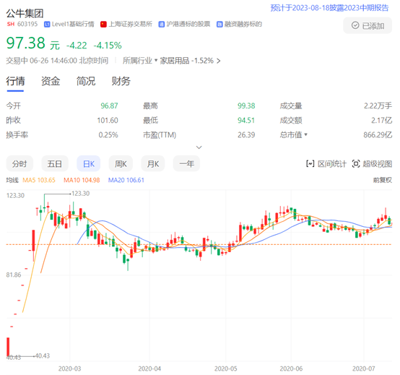400x375 pixels.
Task: Open the 前复权 adjustment selector
Action: pos(382,180)
